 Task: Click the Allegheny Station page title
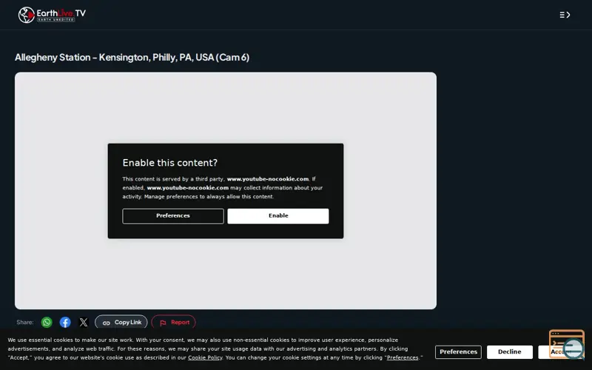coord(132,58)
